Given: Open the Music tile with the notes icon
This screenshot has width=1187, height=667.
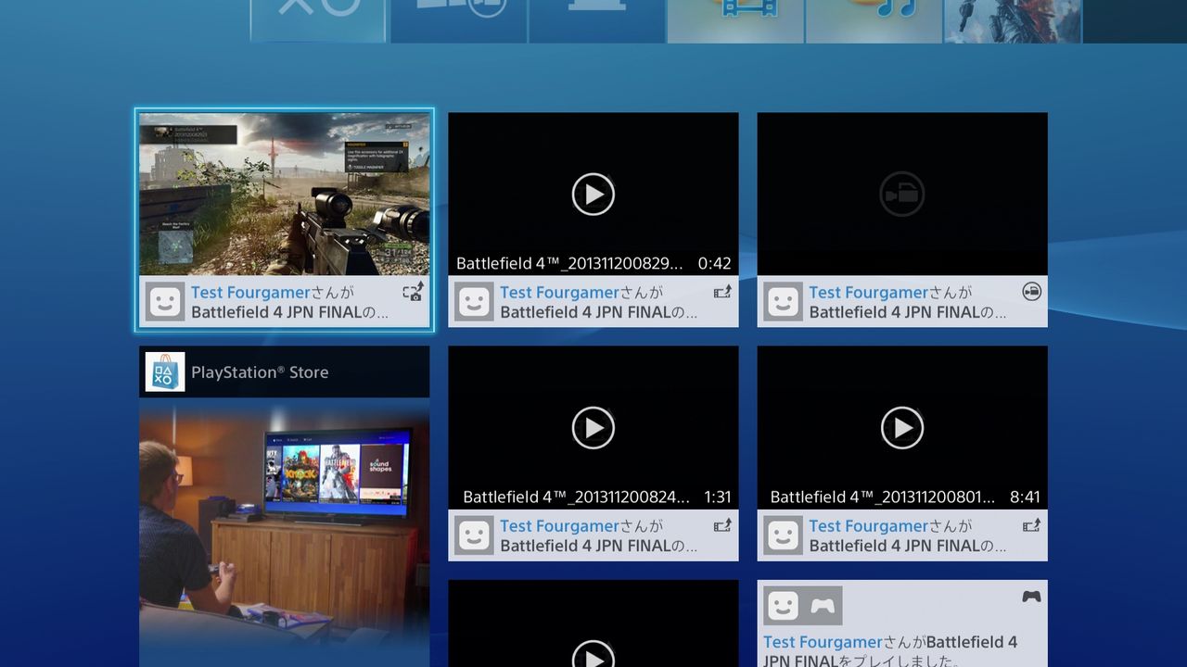Looking at the screenshot, I should coord(874,20).
